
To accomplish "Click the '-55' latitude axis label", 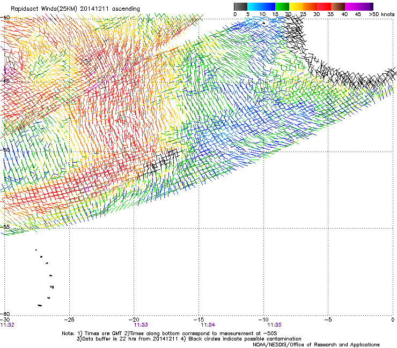I will [x=5, y=226].
